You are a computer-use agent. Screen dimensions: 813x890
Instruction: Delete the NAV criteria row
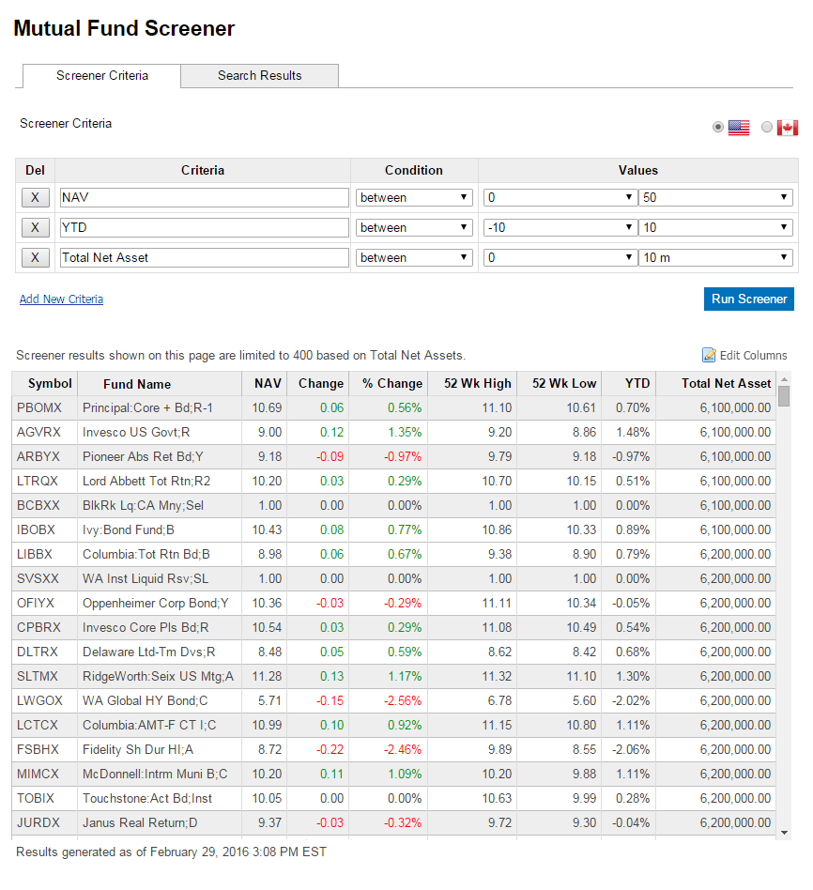click(x=35, y=197)
